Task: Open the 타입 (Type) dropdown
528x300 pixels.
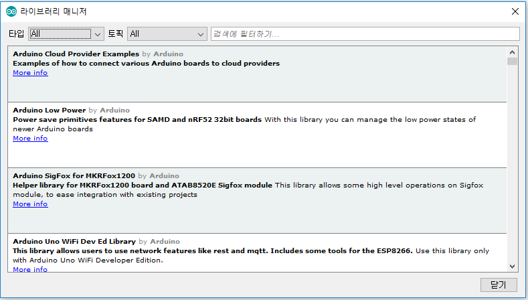Action: (x=66, y=33)
